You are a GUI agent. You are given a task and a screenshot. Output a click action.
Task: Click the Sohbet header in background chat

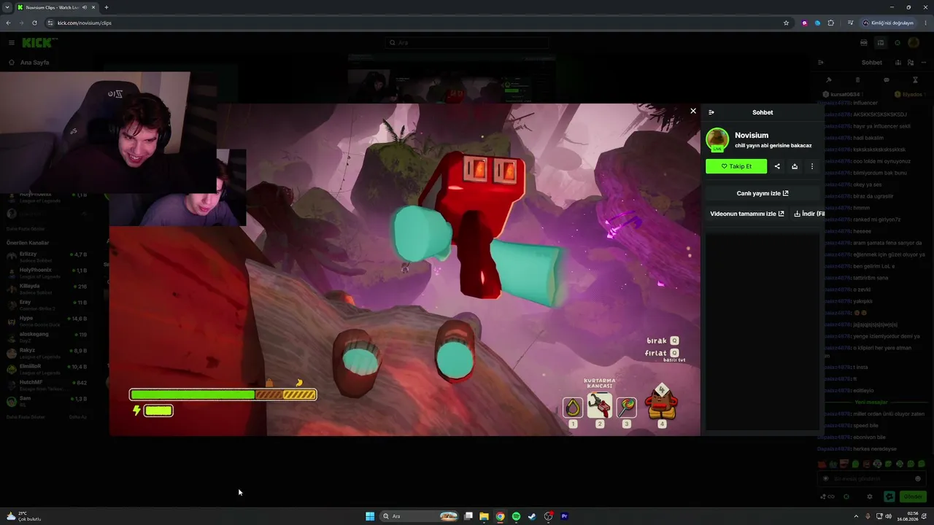pyautogui.click(x=872, y=63)
